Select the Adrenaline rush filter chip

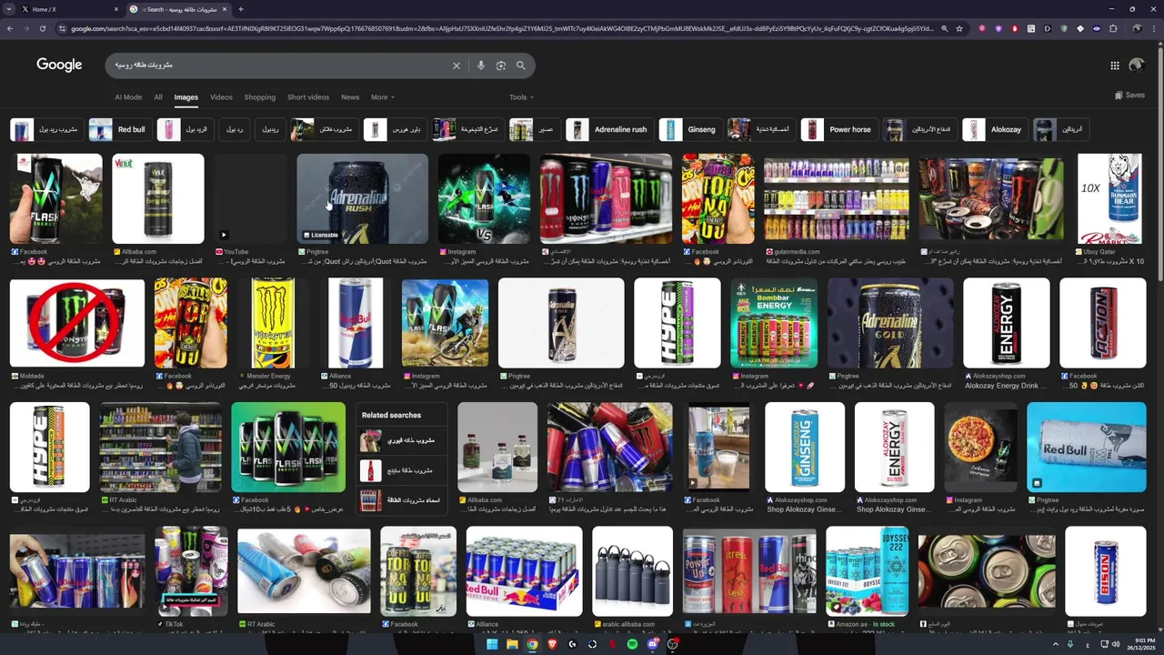pos(609,129)
